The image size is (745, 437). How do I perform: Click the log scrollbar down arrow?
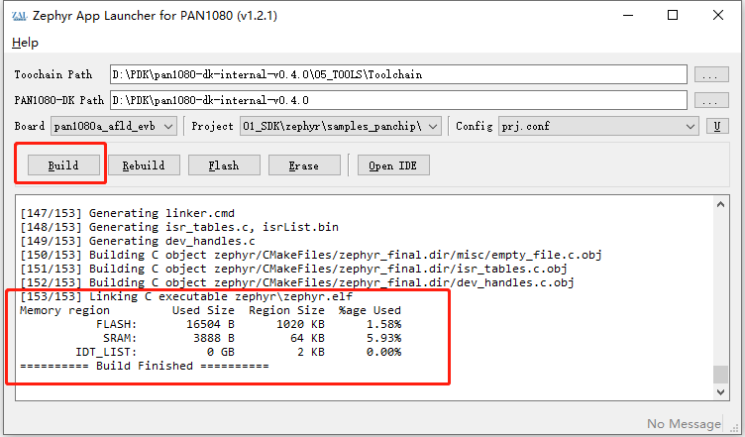pyautogui.click(x=720, y=391)
